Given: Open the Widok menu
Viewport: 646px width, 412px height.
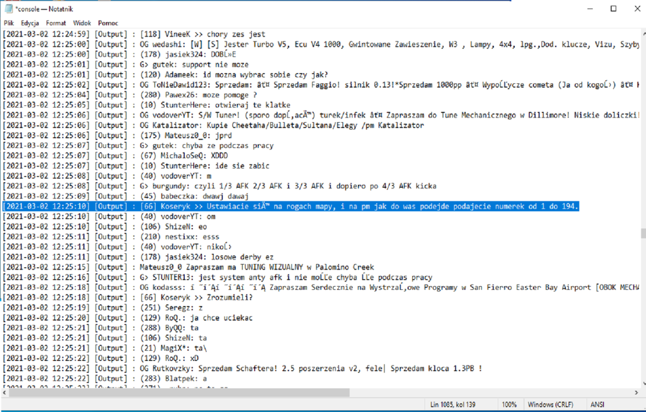Looking at the screenshot, I should [82, 23].
